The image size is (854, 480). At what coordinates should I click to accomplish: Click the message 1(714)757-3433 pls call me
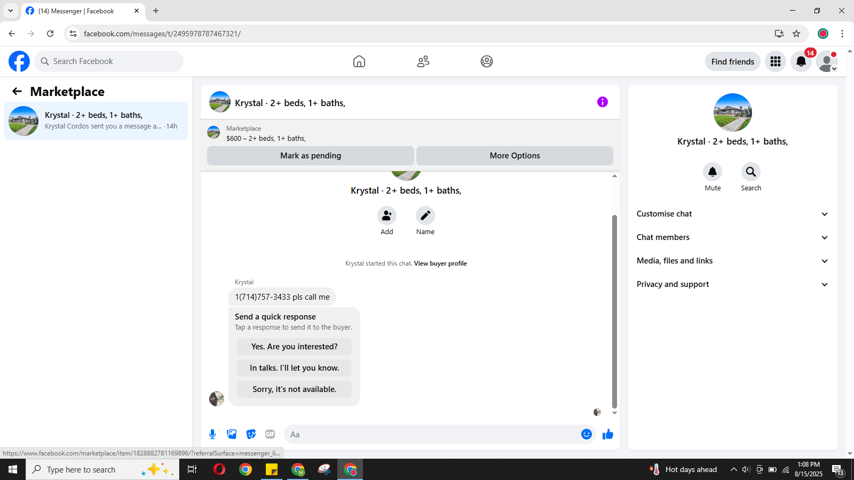point(282,297)
